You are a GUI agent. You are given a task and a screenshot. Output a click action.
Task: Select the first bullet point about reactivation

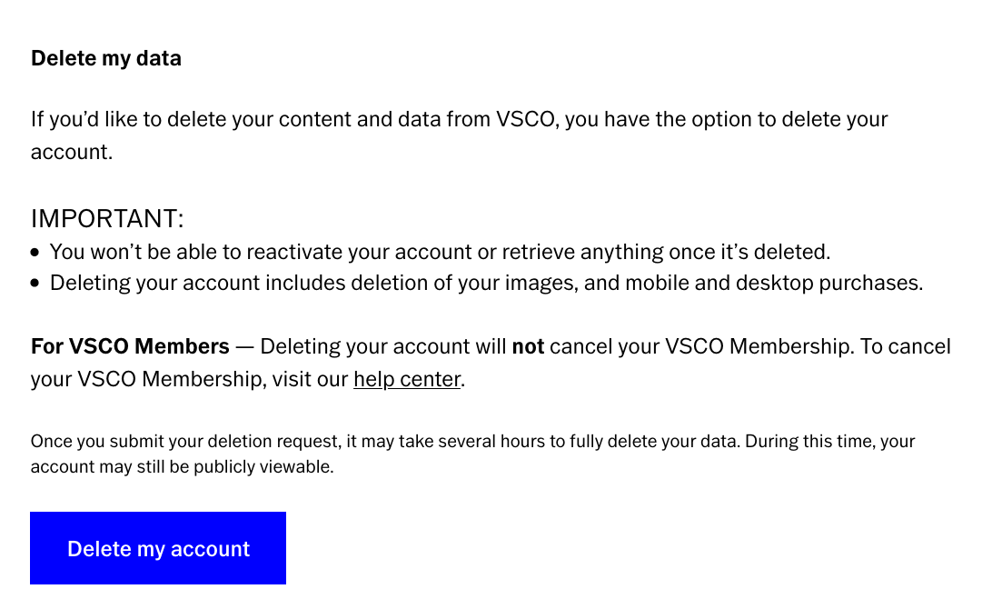coord(441,252)
